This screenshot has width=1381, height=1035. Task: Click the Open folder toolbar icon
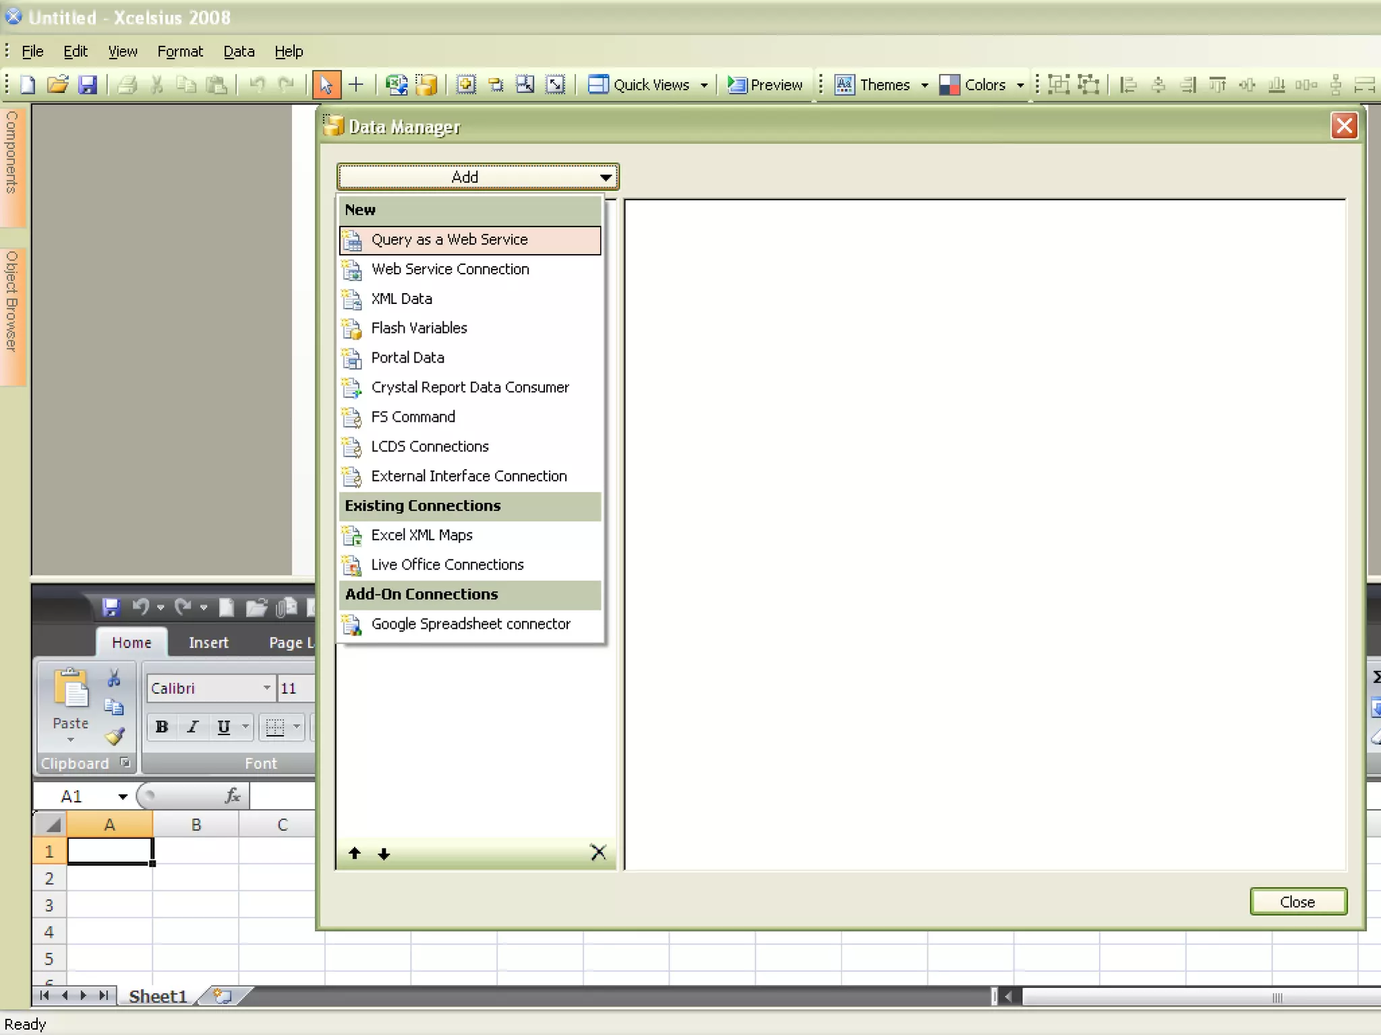[58, 85]
